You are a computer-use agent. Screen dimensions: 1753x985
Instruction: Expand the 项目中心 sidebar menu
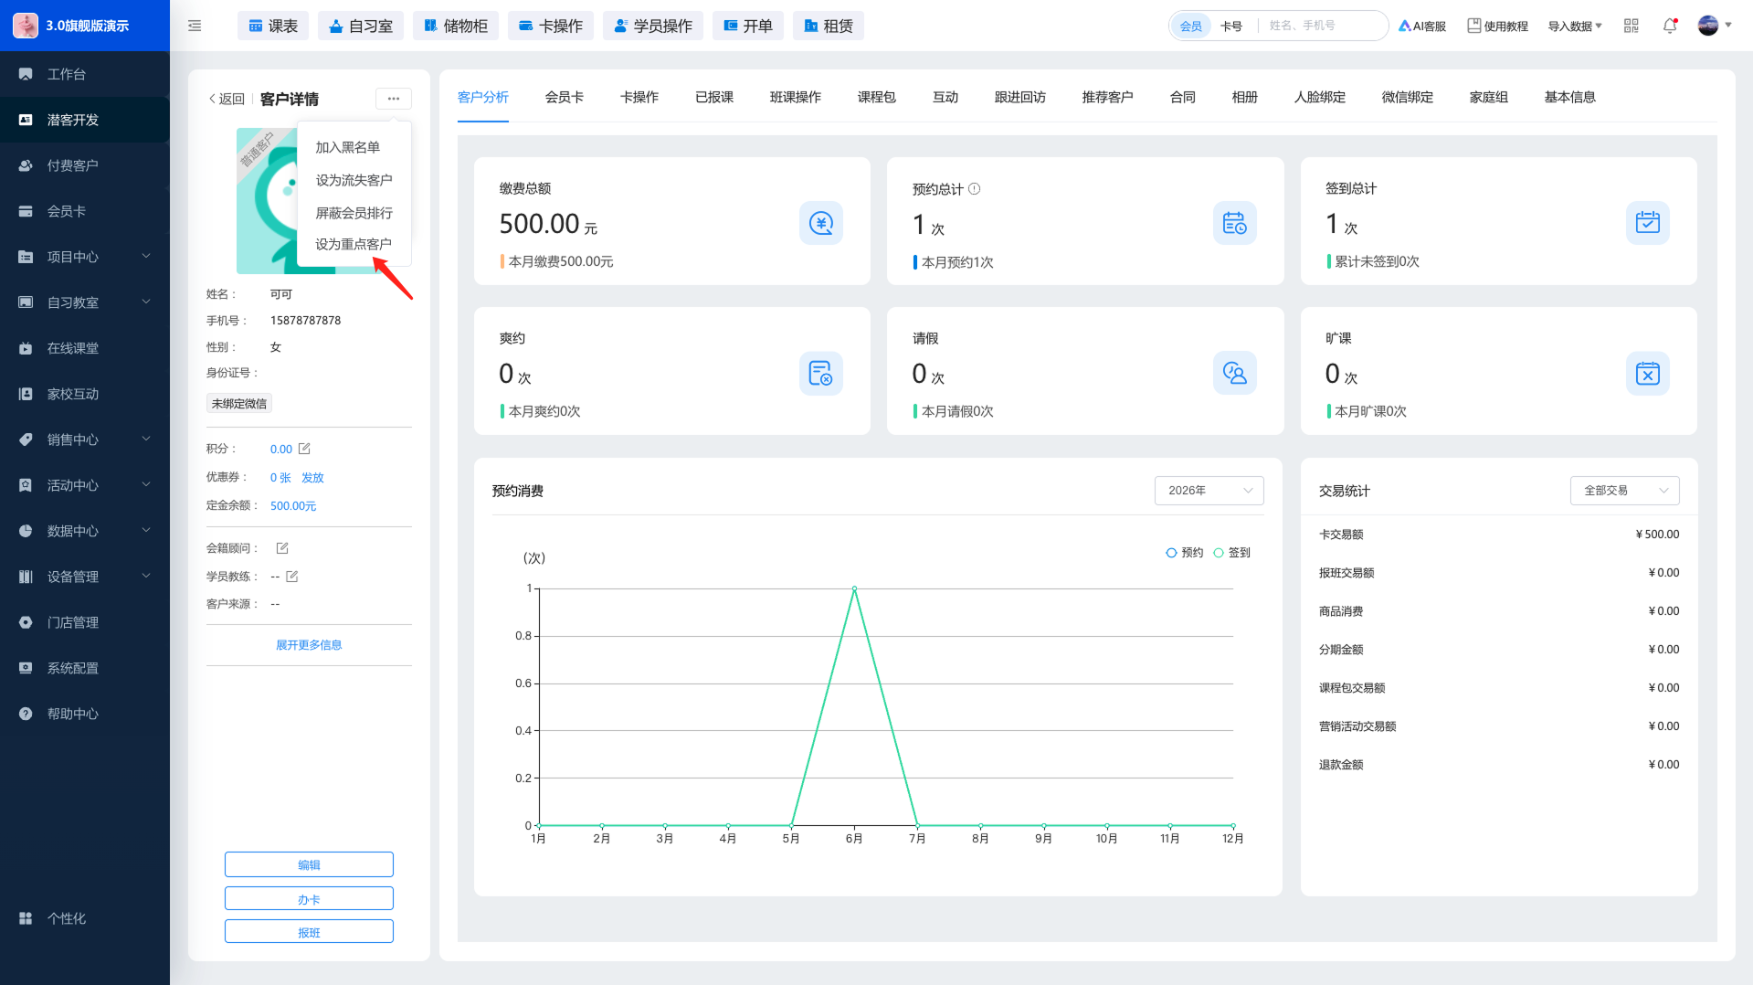(x=85, y=257)
